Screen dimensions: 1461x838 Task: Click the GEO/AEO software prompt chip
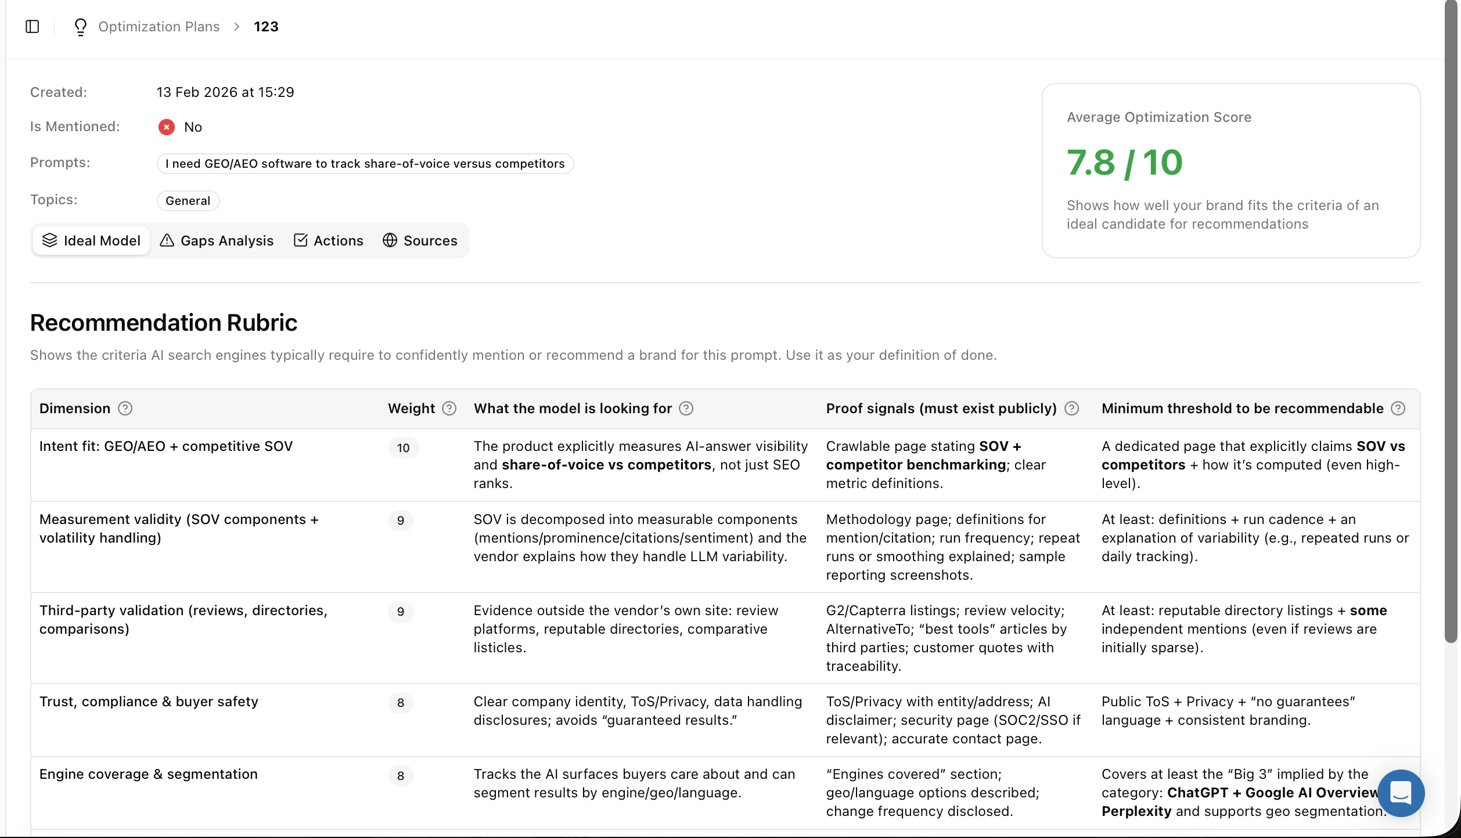pos(365,164)
